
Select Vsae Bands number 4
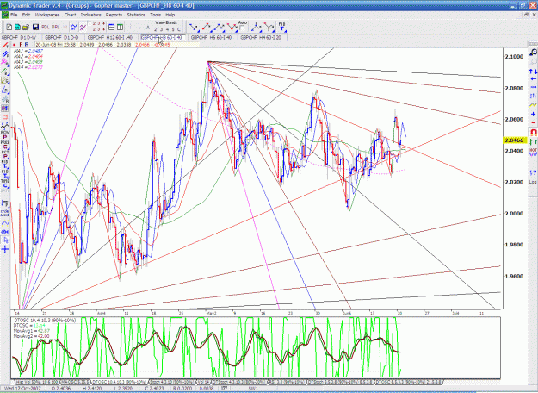click(x=168, y=29)
